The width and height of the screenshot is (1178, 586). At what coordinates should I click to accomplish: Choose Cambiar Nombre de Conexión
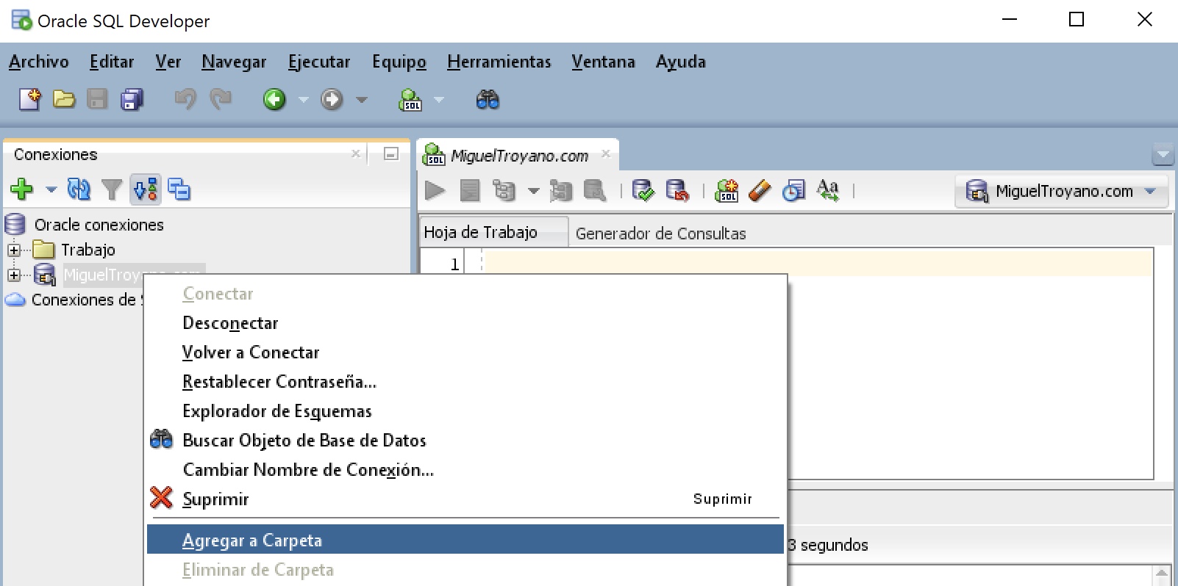(x=466, y=470)
